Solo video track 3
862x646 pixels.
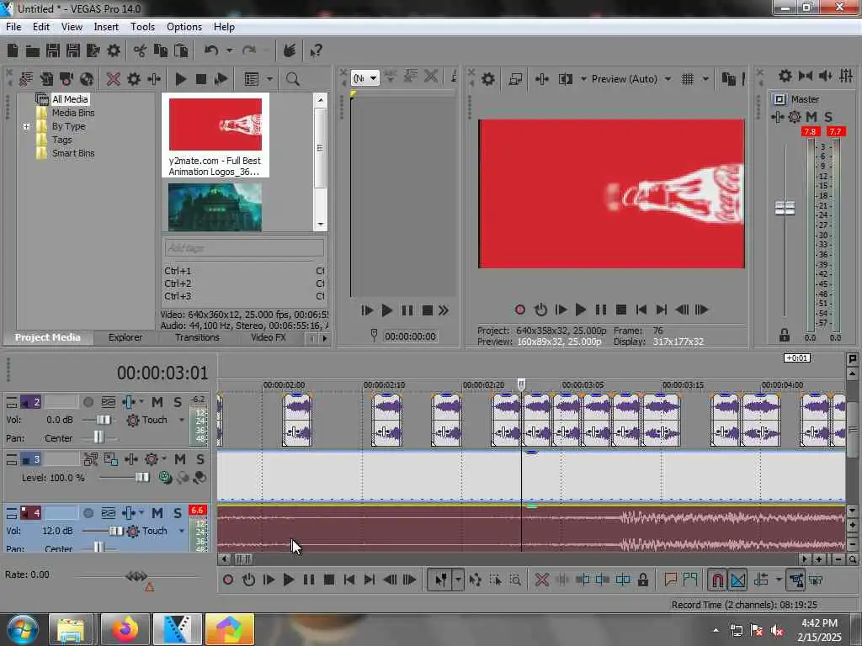(200, 459)
